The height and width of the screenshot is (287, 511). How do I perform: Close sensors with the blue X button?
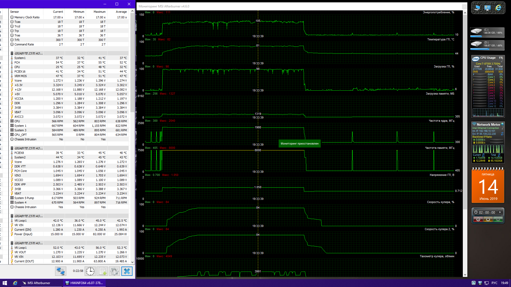pos(127,271)
